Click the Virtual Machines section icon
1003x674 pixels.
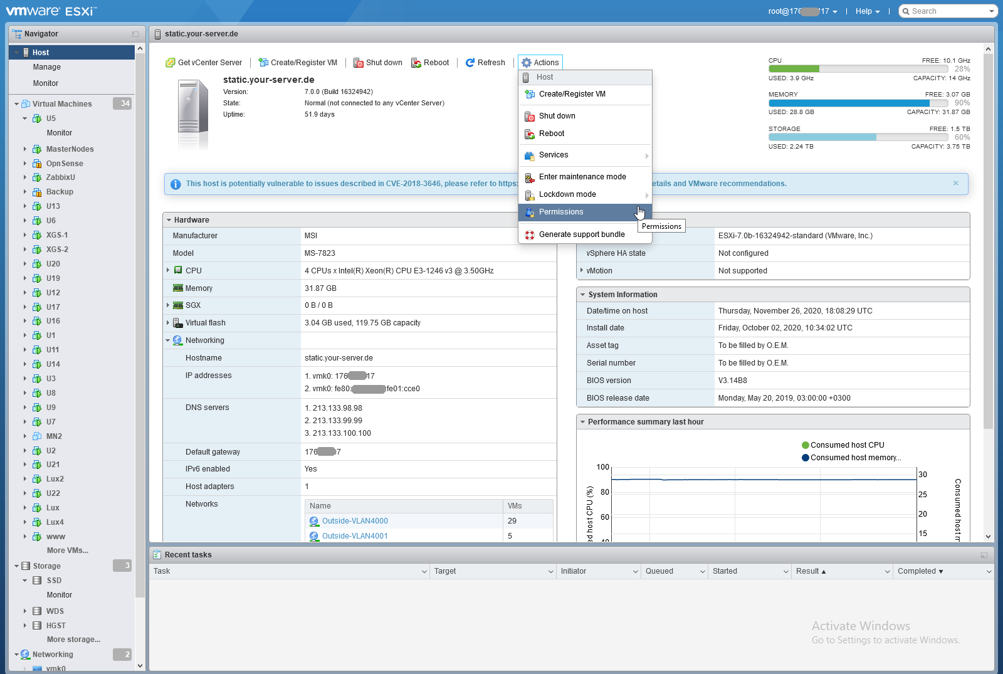[26, 104]
